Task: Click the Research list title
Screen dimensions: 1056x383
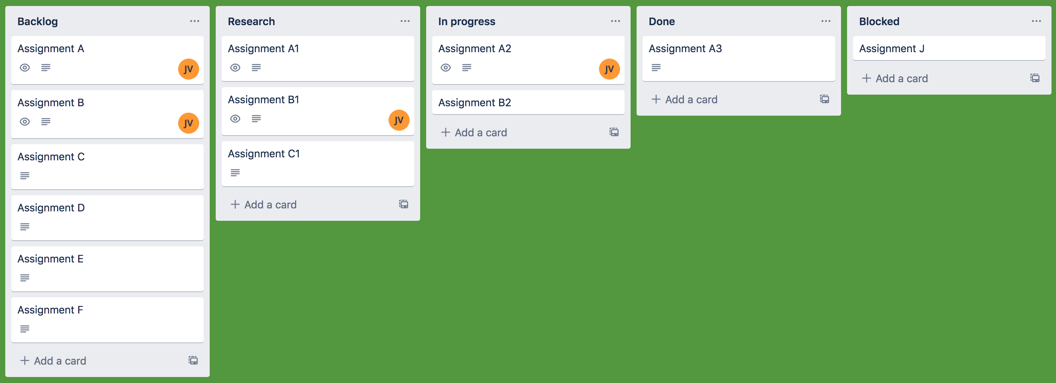Action: point(251,21)
